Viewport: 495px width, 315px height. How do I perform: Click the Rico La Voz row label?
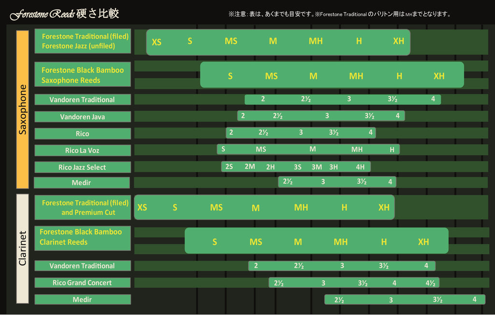point(83,151)
